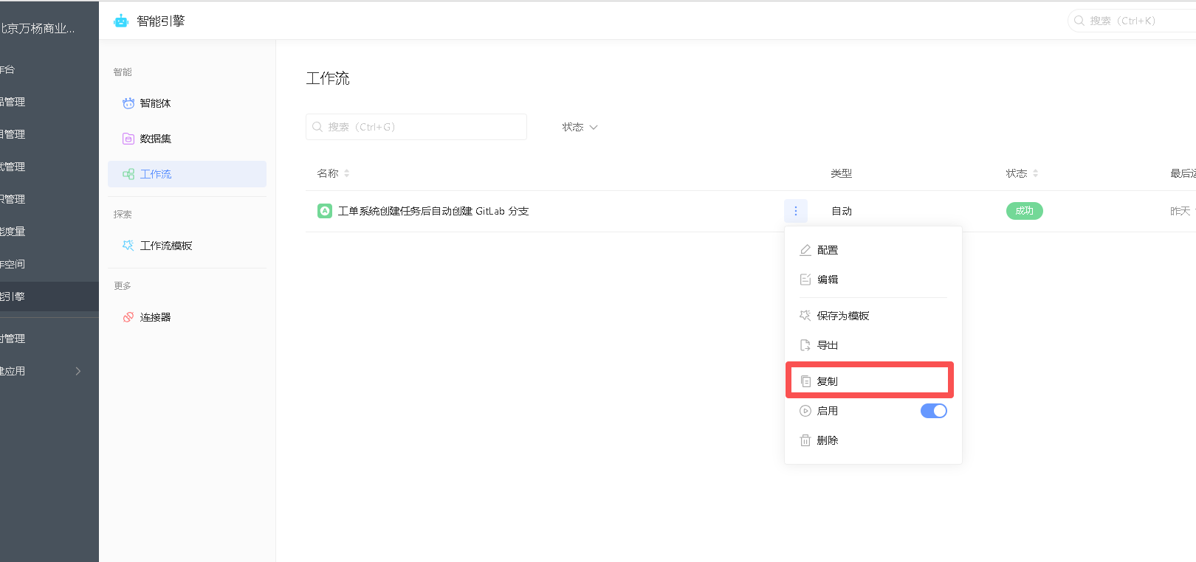Click the 工作流模板 sparkle icon
1196x562 pixels.
click(x=128, y=246)
